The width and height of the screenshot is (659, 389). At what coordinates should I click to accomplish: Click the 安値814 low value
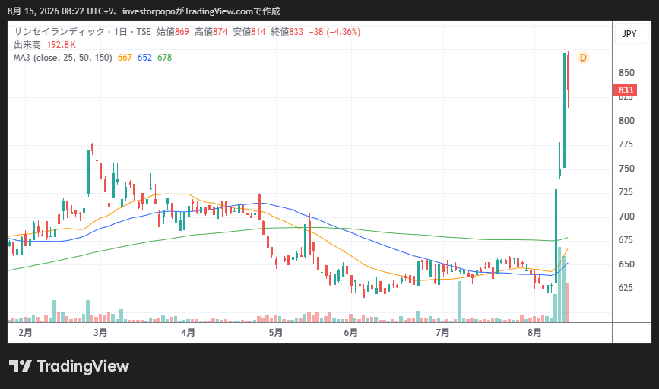point(249,32)
